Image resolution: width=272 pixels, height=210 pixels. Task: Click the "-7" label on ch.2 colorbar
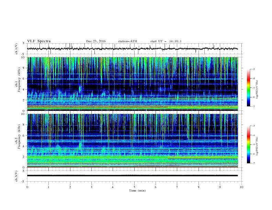pyautogui.click(x=253, y=163)
